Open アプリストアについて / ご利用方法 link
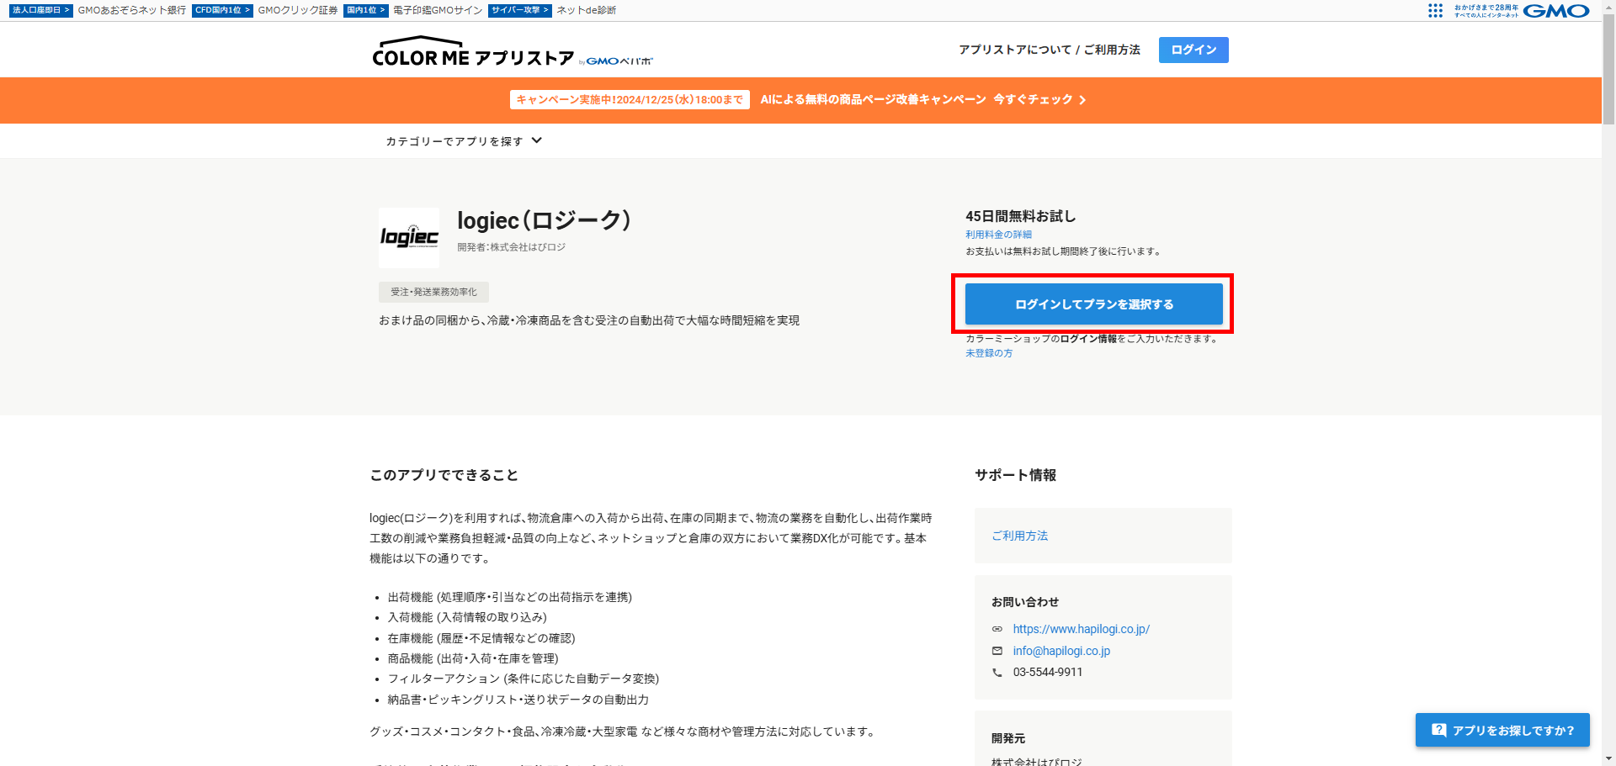The height and width of the screenshot is (766, 1616). [x=1050, y=50]
